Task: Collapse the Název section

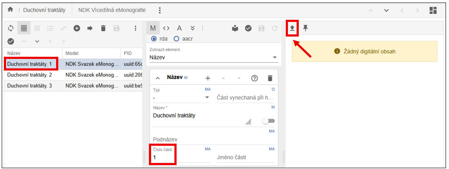Action: tap(157, 78)
